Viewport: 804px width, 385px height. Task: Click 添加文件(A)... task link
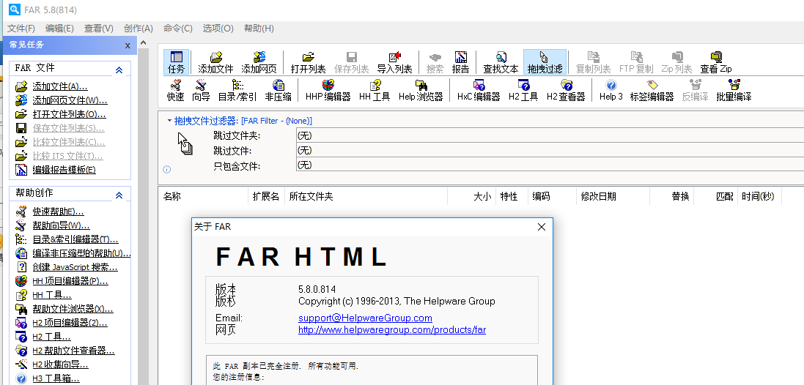coord(60,86)
